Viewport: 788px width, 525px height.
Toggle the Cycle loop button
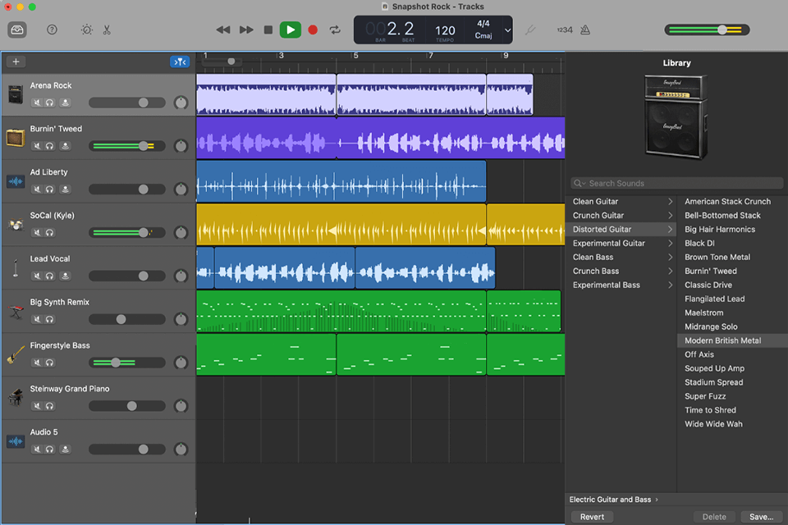click(335, 30)
